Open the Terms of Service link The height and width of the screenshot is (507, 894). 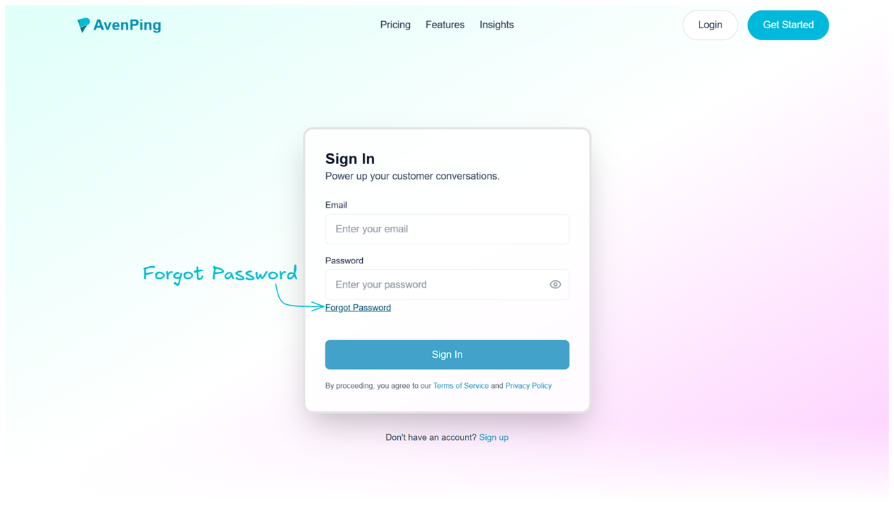(x=461, y=385)
